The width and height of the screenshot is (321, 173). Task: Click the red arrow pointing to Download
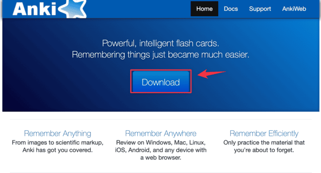click(x=211, y=74)
